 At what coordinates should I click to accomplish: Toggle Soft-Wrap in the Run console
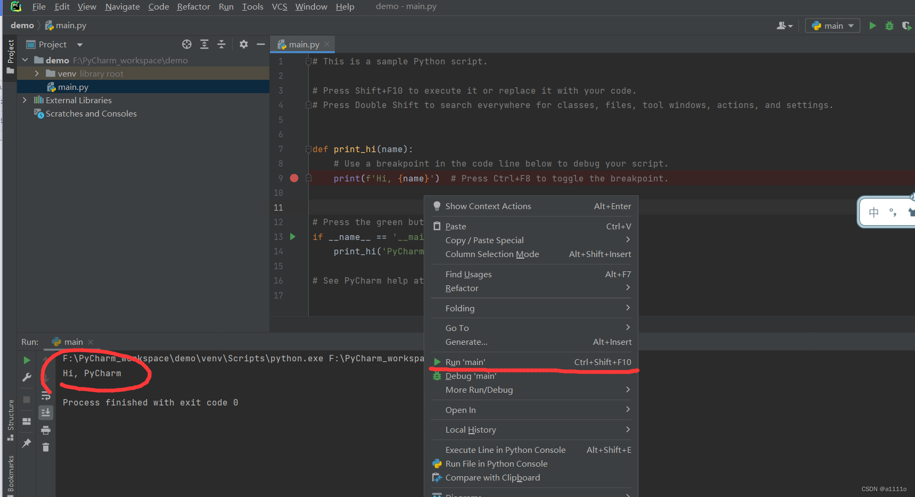[46, 395]
